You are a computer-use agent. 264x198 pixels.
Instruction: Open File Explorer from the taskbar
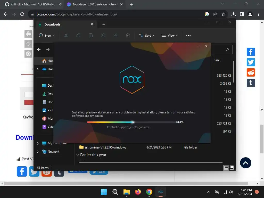[x=126, y=192]
